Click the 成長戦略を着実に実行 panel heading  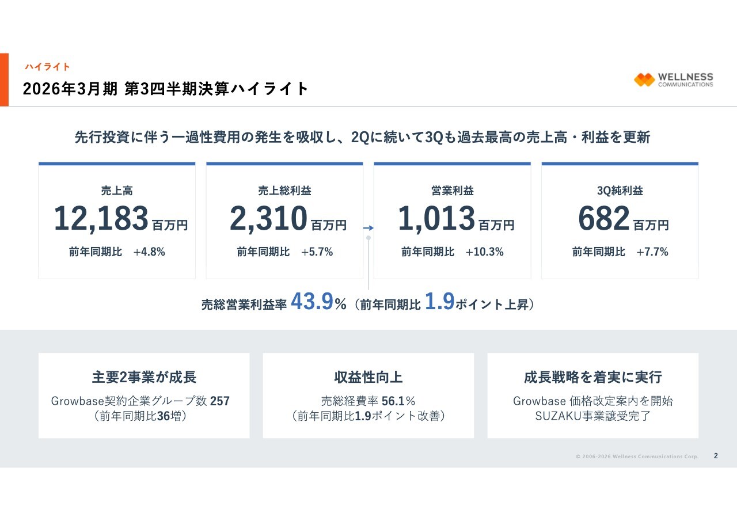point(592,377)
